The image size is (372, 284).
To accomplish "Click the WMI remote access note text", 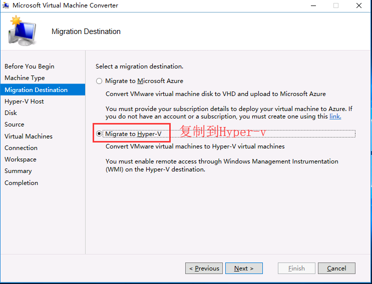I will click(x=222, y=165).
